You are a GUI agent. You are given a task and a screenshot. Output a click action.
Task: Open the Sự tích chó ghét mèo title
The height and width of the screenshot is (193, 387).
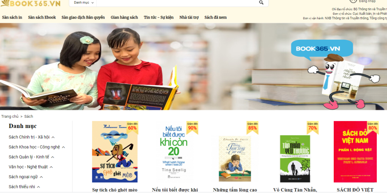coord(115,190)
